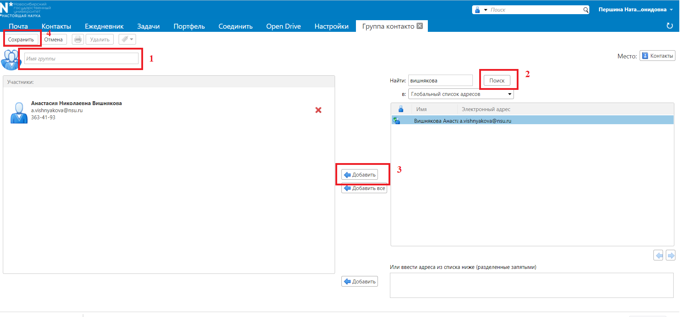This screenshot has height=317, width=680.
Task: Click the Добавить все button
Action: click(364, 189)
